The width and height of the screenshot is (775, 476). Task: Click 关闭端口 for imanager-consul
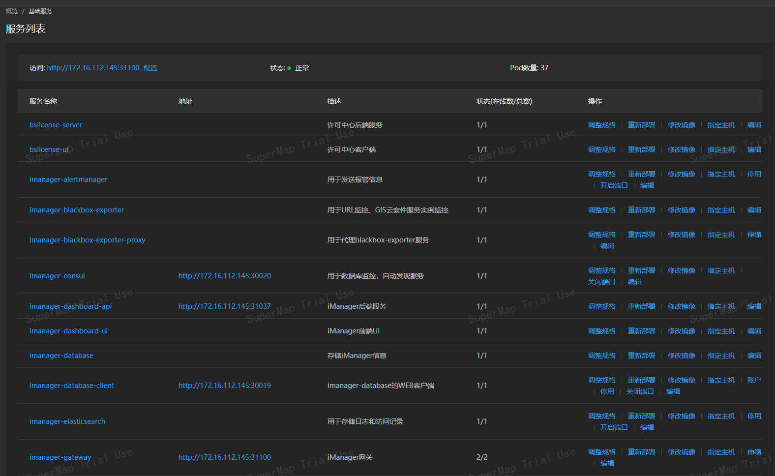point(602,282)
